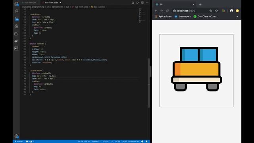Open the bottom activity bar panel icon above Manage
Screen dimensions: 254x143
click(16, 48)
